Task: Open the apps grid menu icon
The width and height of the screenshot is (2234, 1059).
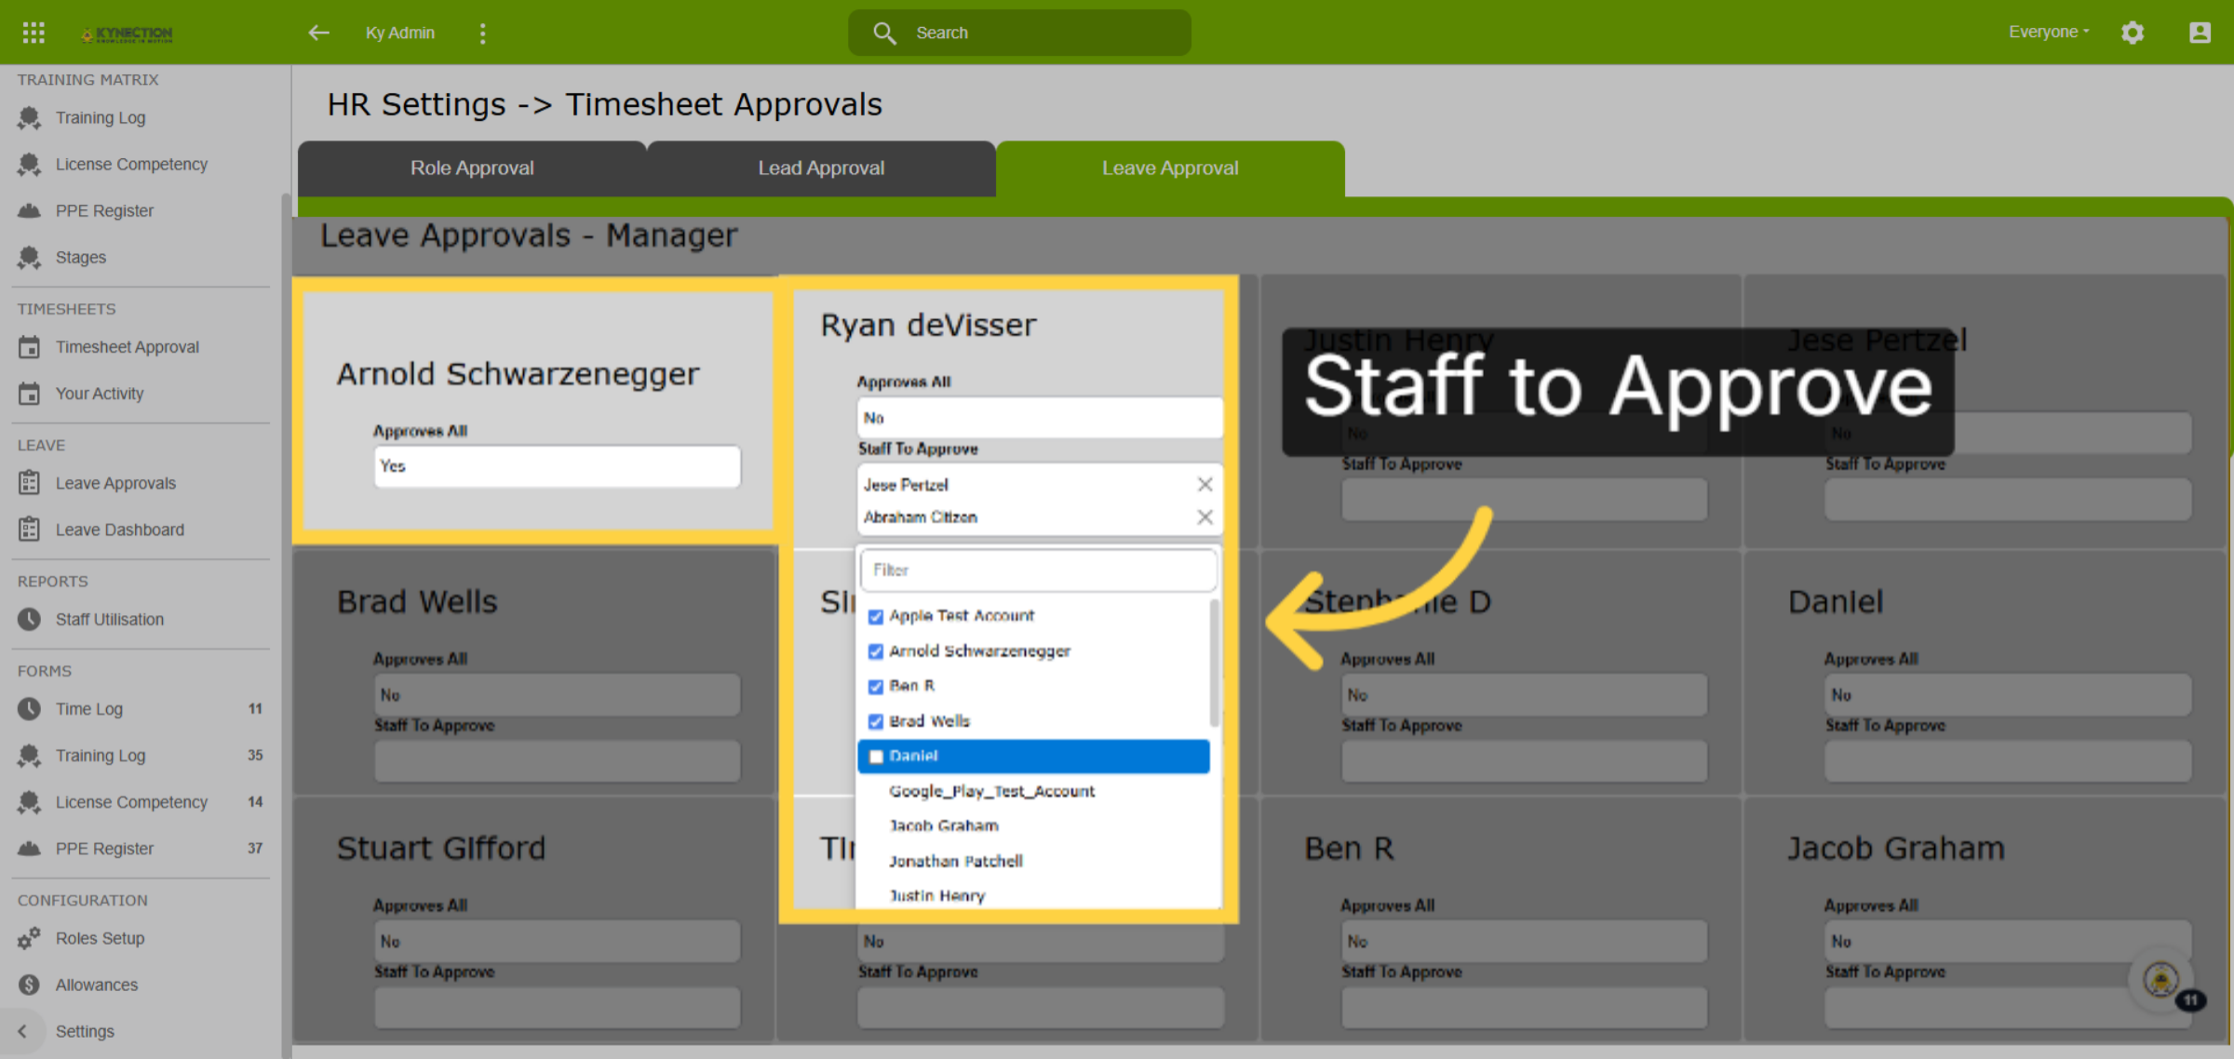Action: 34,33
